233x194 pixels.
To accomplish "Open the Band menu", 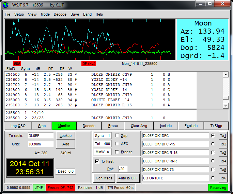I will click(x=87, y=15).
